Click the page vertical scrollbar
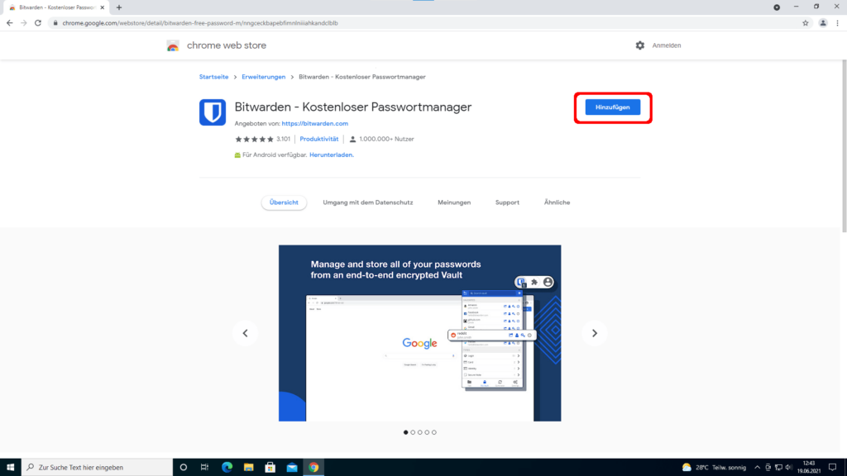Screen dimensions: 847x476 (844, 145)
